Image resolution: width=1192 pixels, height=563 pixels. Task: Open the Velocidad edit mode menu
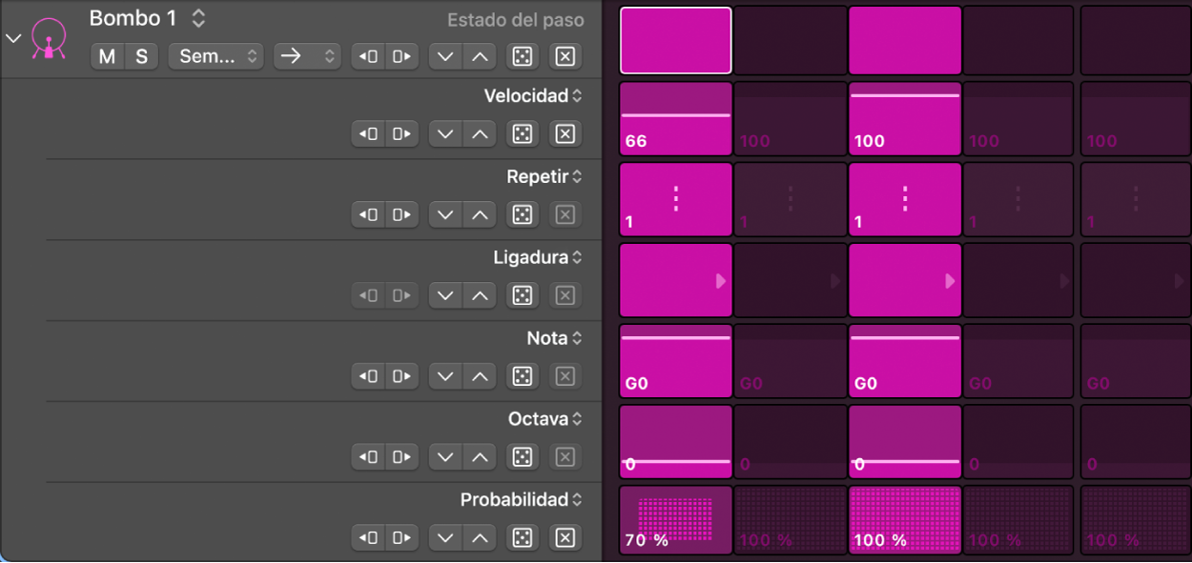pyautogui.click(x=533, y=96)
